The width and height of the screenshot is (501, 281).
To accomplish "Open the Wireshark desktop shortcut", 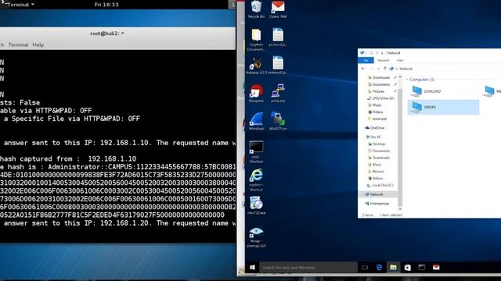I will pos(256,121).
